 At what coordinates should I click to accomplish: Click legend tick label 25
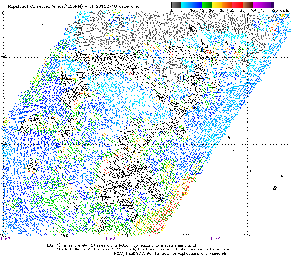point(222,10)
